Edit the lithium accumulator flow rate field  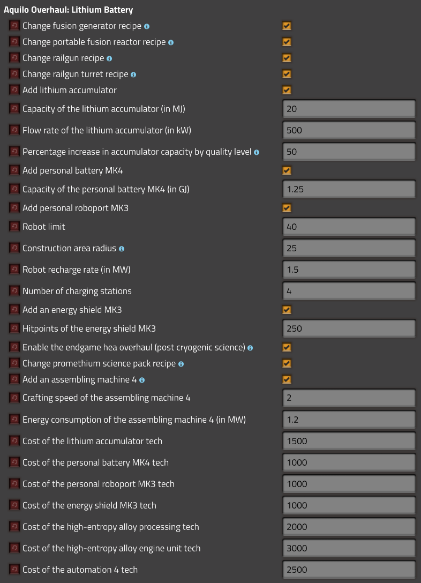[349, 130]
